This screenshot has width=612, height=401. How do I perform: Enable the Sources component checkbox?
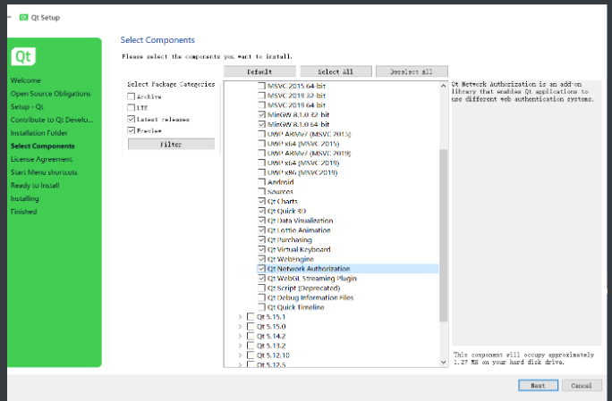[262, 192]
